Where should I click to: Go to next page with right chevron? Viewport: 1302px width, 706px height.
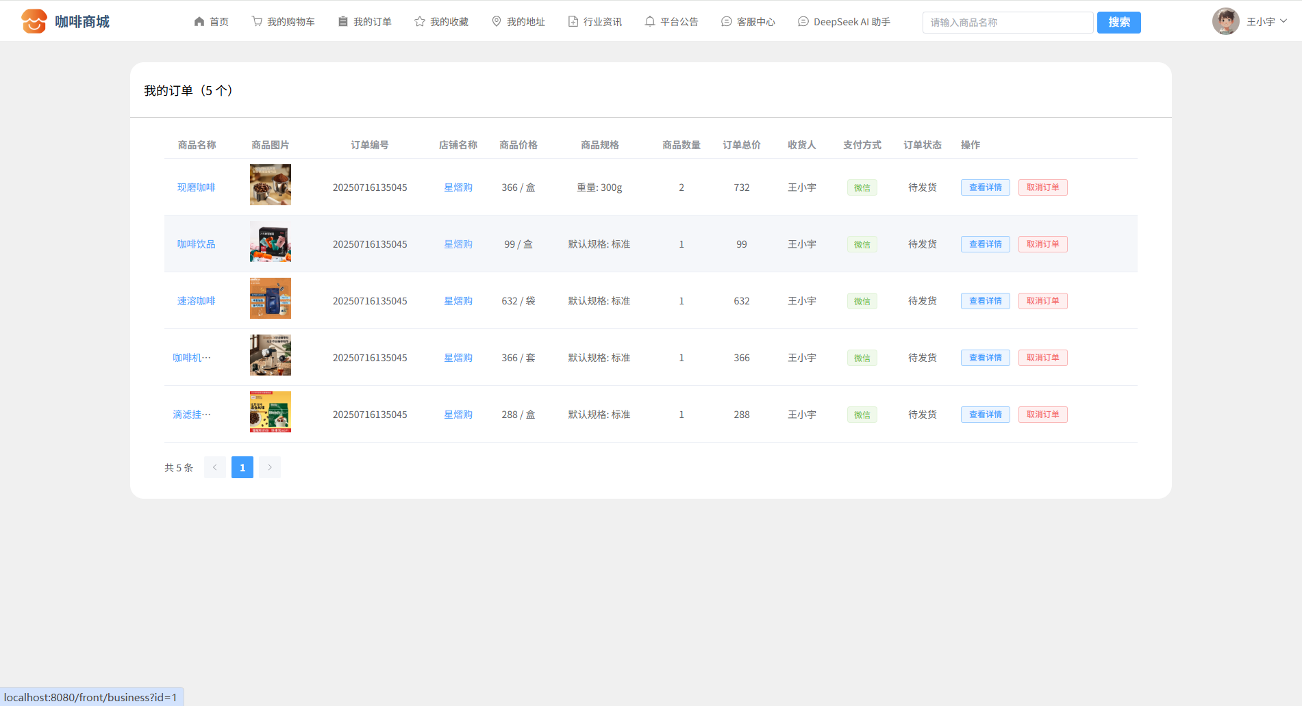coord(270,467)
